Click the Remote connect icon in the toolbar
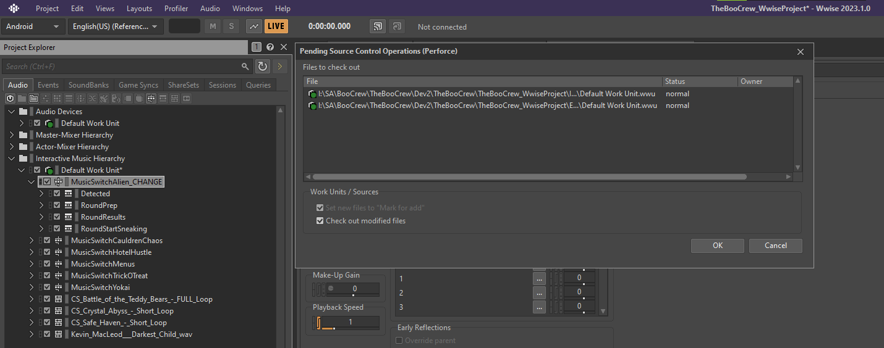 click(377, 26)
